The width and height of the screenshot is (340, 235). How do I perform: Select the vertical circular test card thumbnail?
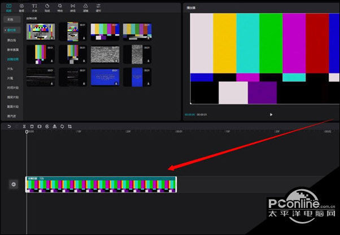click(x=73, y=32)
